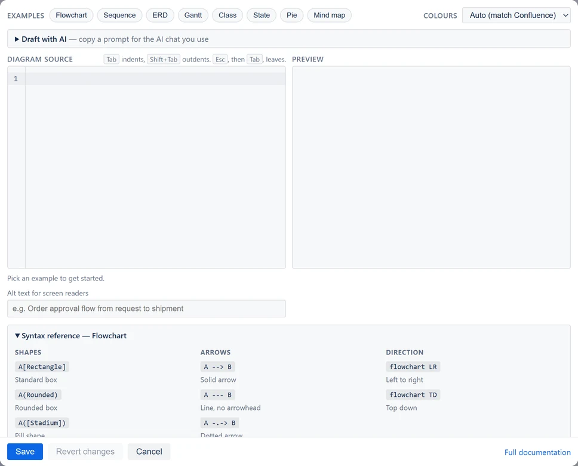Image resolution: width=578 pixels, height=466 pixels.
Task: Click into line 1 of diagram source editor
Action: (x=155, y=79)
